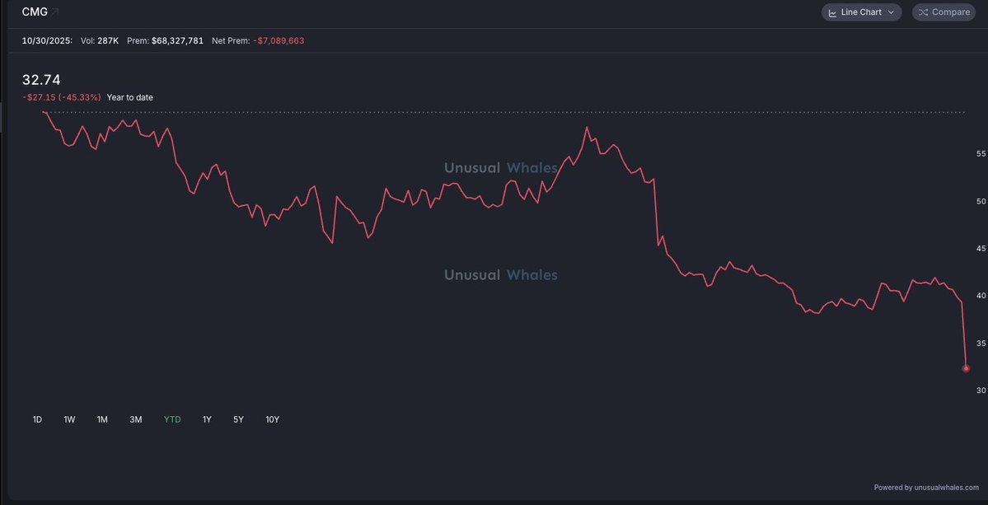Image resolution: width=988 pixels, height=505 pixels.
Task: Click the line chart icon in the chart type button
Action: [833, 12]
